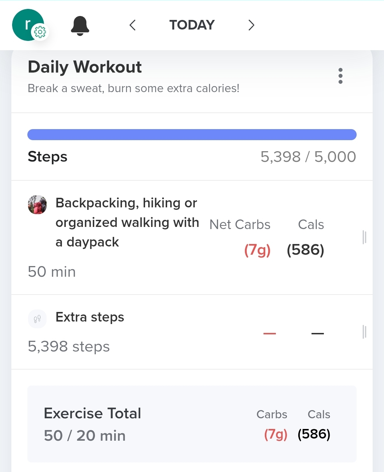Open the TODAY date selector
Viewport: 384px width, 472px height.
tap(192, 25)
